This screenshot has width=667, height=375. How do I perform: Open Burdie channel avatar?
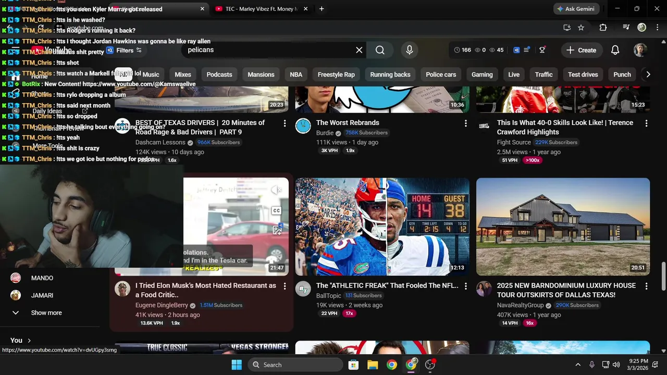[x=303, y=126]
